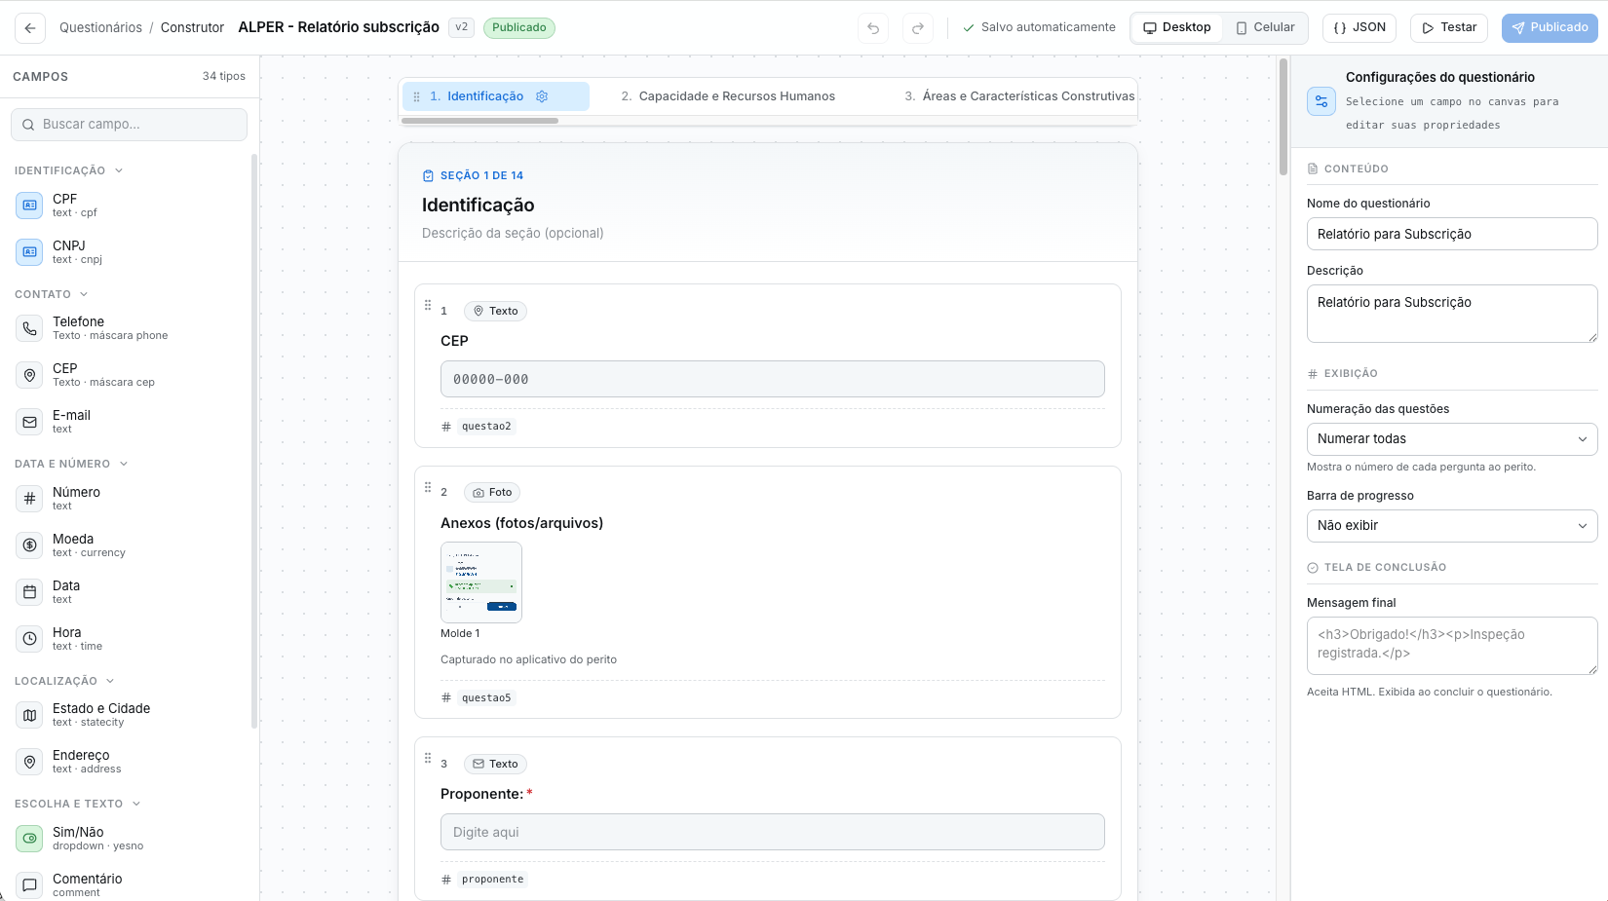The width and height of the screenshot is (1608, 901).
Task: Open Áreas e Características Construtivas tab
Action: point(1019,96)
